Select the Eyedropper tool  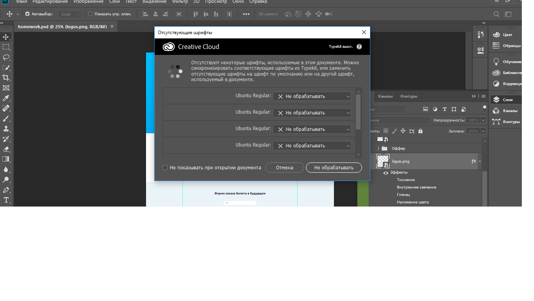click(6, 98)
